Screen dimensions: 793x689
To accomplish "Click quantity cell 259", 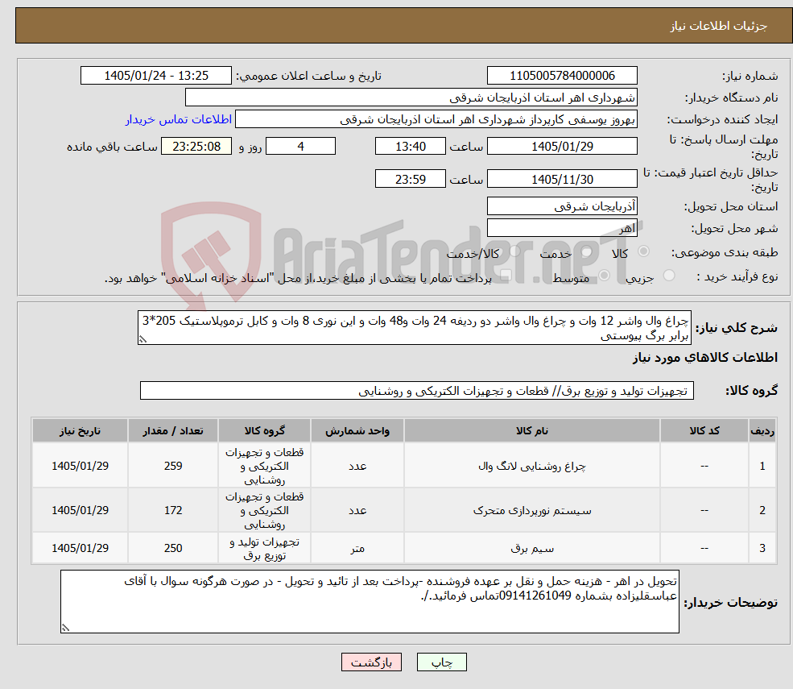I will click(x=173, y=466).
